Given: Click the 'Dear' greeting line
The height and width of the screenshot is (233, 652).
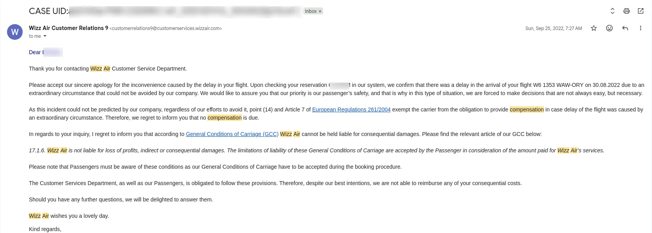Looking at the screenshot, I should [x=35, y=52].
